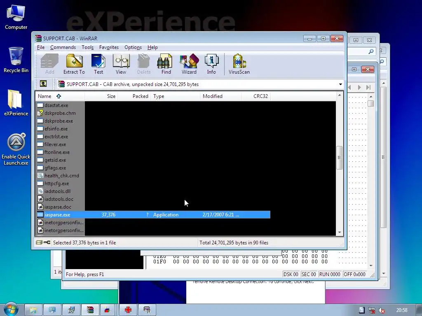The width and height of the screenshot is (422, 316).
Task: Click the red cross taskbar icon
Action: [x=128, y=310]
